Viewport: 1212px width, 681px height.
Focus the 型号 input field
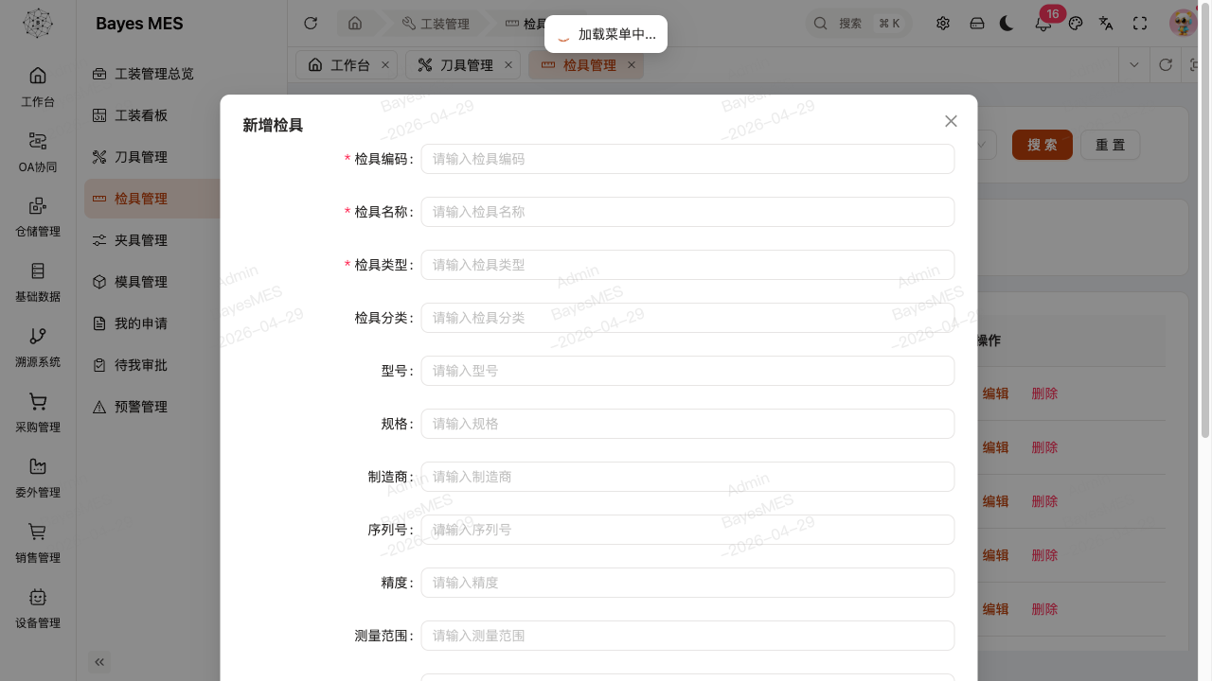[687, 371]
